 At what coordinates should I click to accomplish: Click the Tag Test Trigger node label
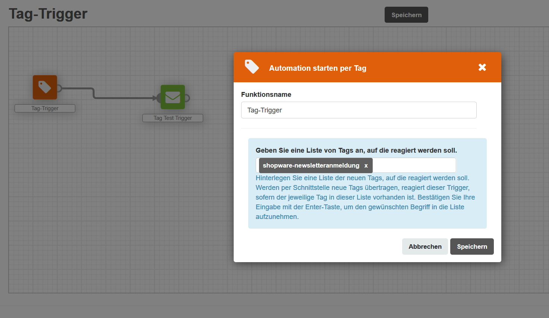pos(173,118)
